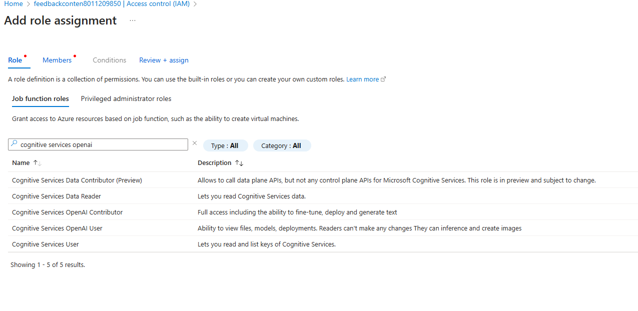
Task: Select Cognitive Services OpenAI User role
Action: pos(57,228)
